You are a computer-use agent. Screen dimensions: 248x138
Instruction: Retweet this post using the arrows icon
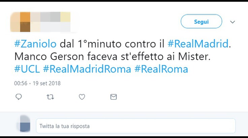[50, 97]
